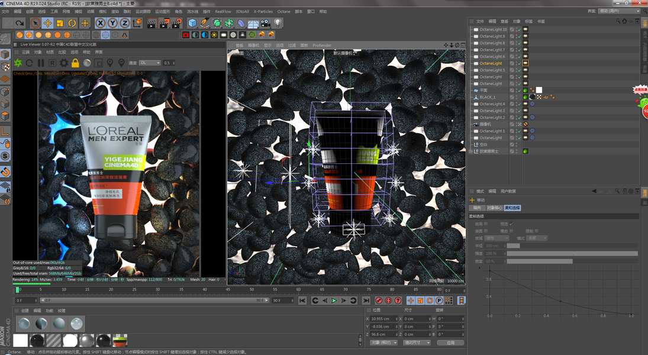
Task: Click the light bulb icon in toolbar
Action: (278, 23)
